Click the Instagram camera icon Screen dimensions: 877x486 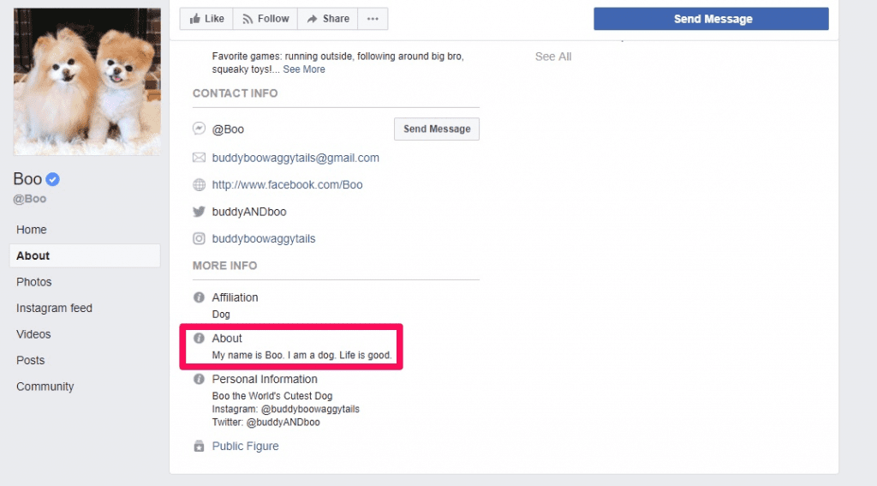[199, 238]
